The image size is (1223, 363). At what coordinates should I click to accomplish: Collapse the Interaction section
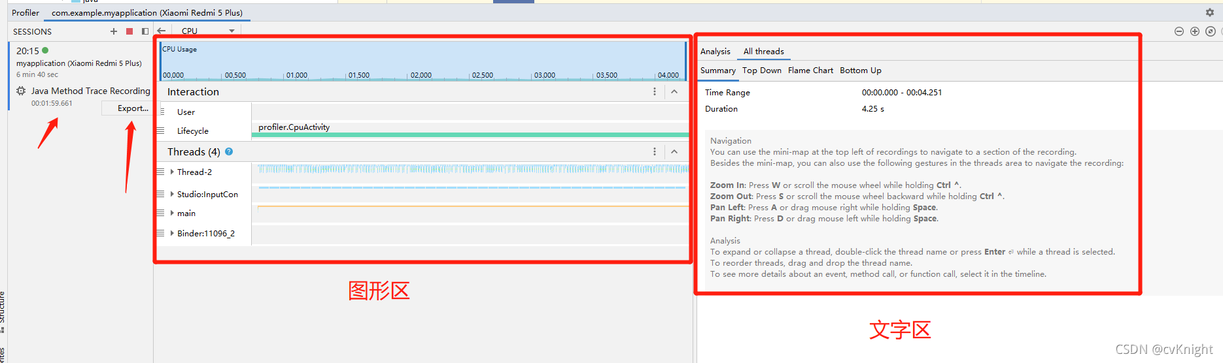coord(674,91)
